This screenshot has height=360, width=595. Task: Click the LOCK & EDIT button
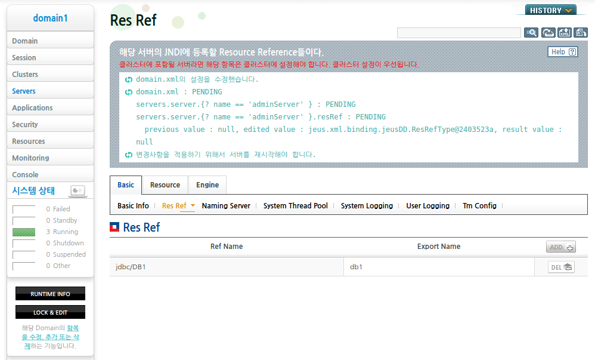[51, 312]
